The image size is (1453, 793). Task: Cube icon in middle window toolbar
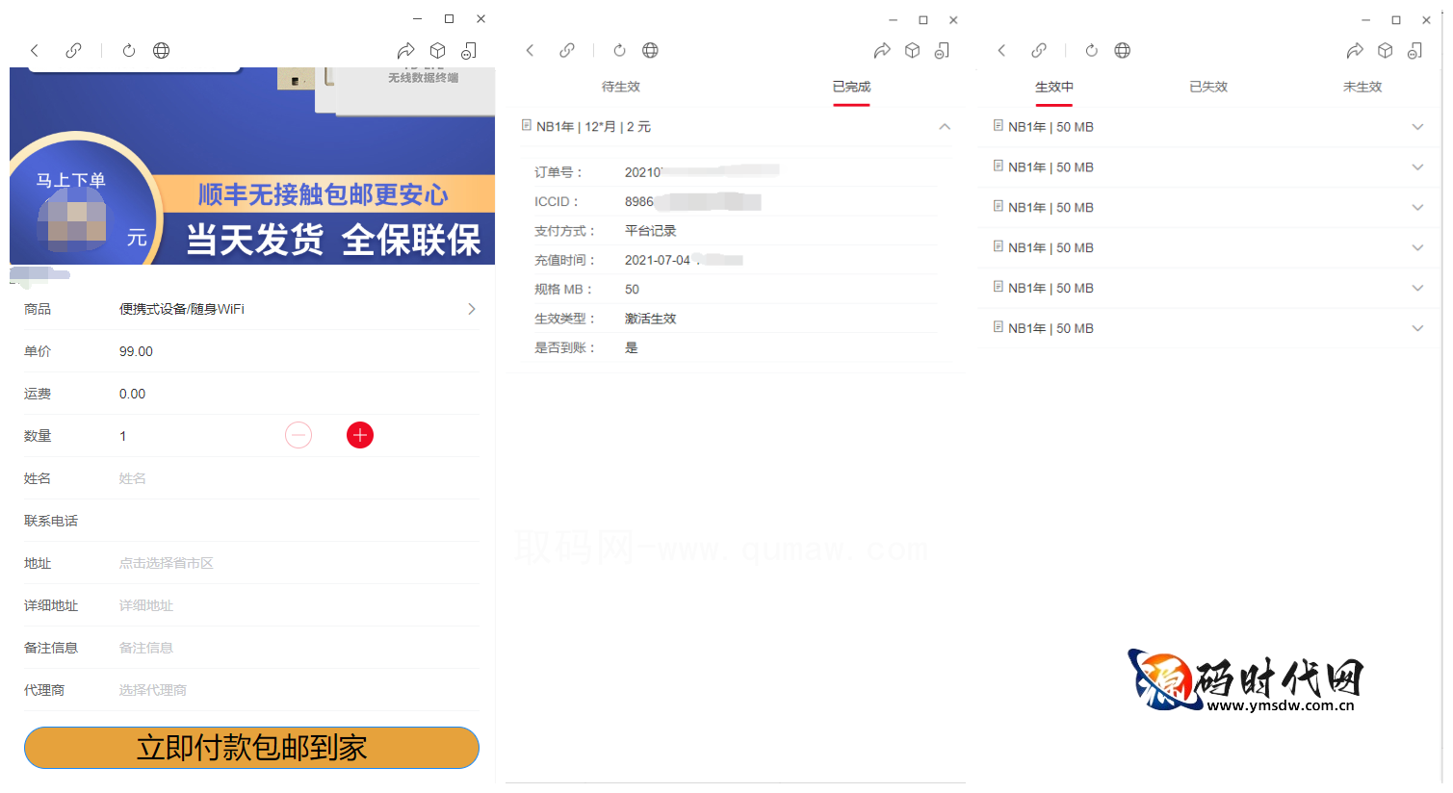point(913,50)
